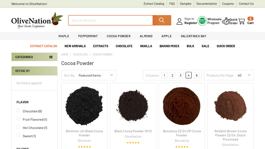
Task: Open the FAQ link
Action: [172, 4]
